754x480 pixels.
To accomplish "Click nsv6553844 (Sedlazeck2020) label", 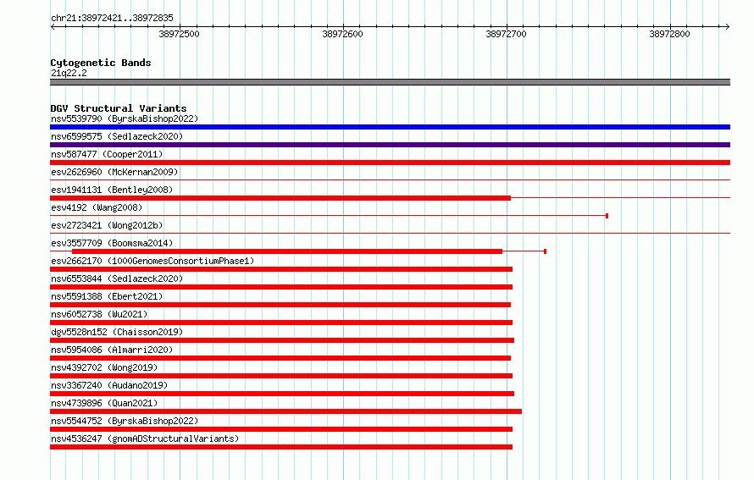I will coord(117,279).
